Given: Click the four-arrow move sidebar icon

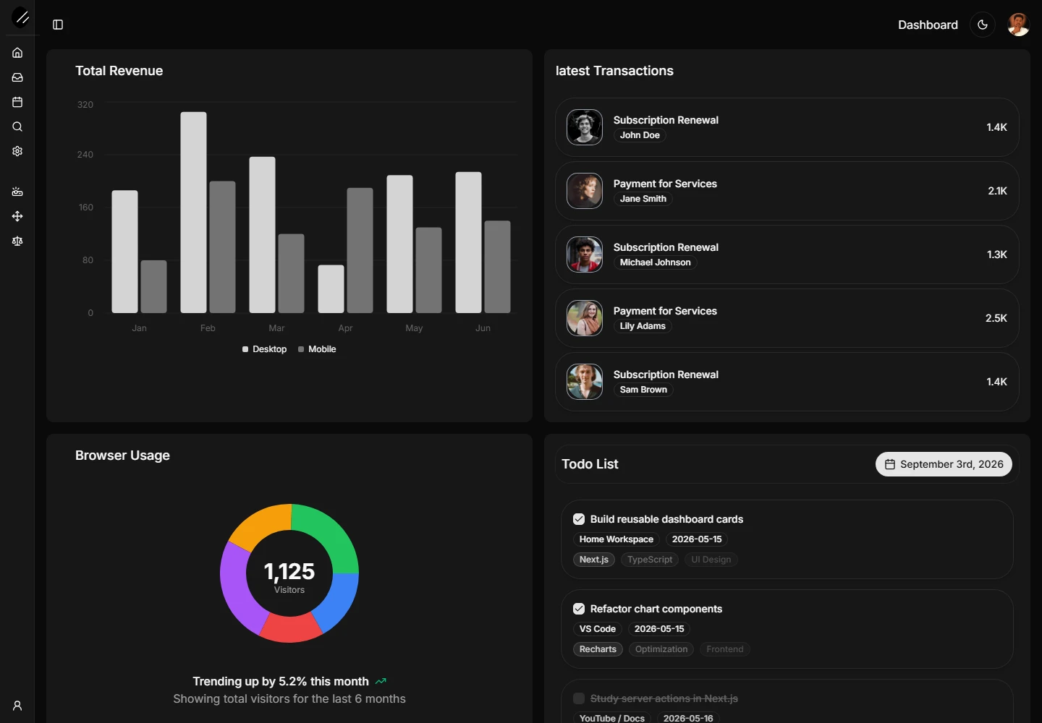Looking at the screenshot, I should point(17,216).
